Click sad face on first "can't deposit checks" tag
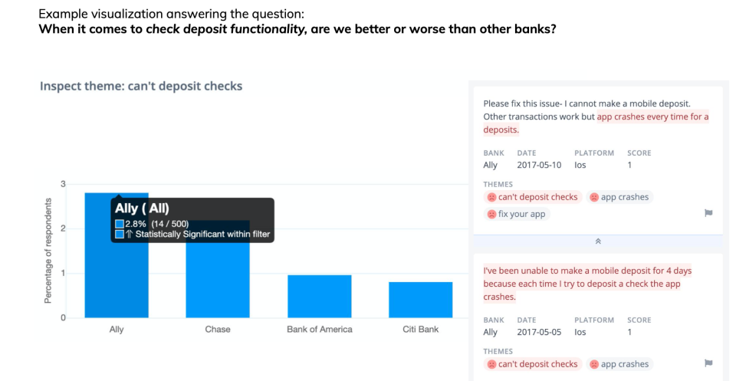 point(492,197)
